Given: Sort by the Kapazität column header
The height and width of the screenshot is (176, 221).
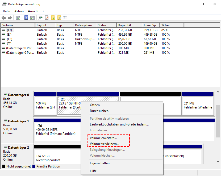Looking at the screenshot, I should click(130, 25).
